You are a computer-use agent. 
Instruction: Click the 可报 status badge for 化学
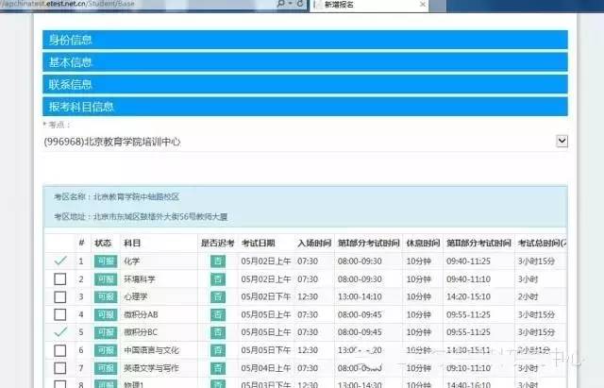point(104,261)
